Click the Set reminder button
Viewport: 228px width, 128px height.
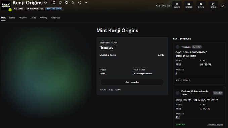[x=132, y=82]
